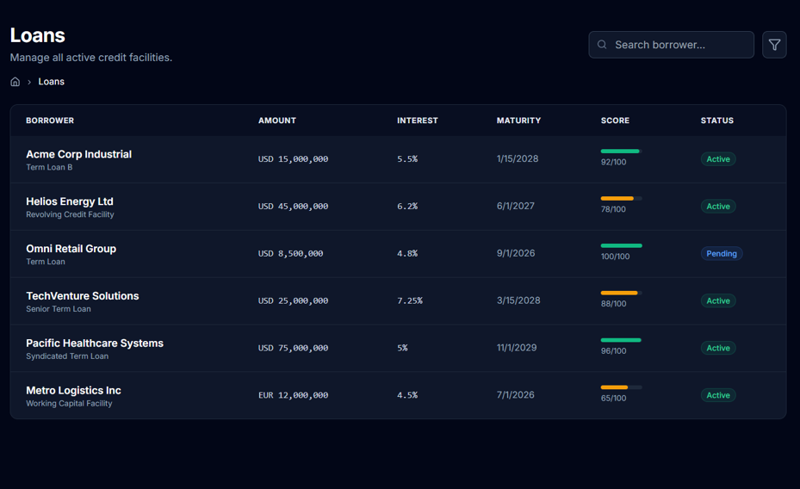Viewport: 800px width, 489px height.
Task: Click the Active status badge for Acme Corp
Action: [718, 159]
